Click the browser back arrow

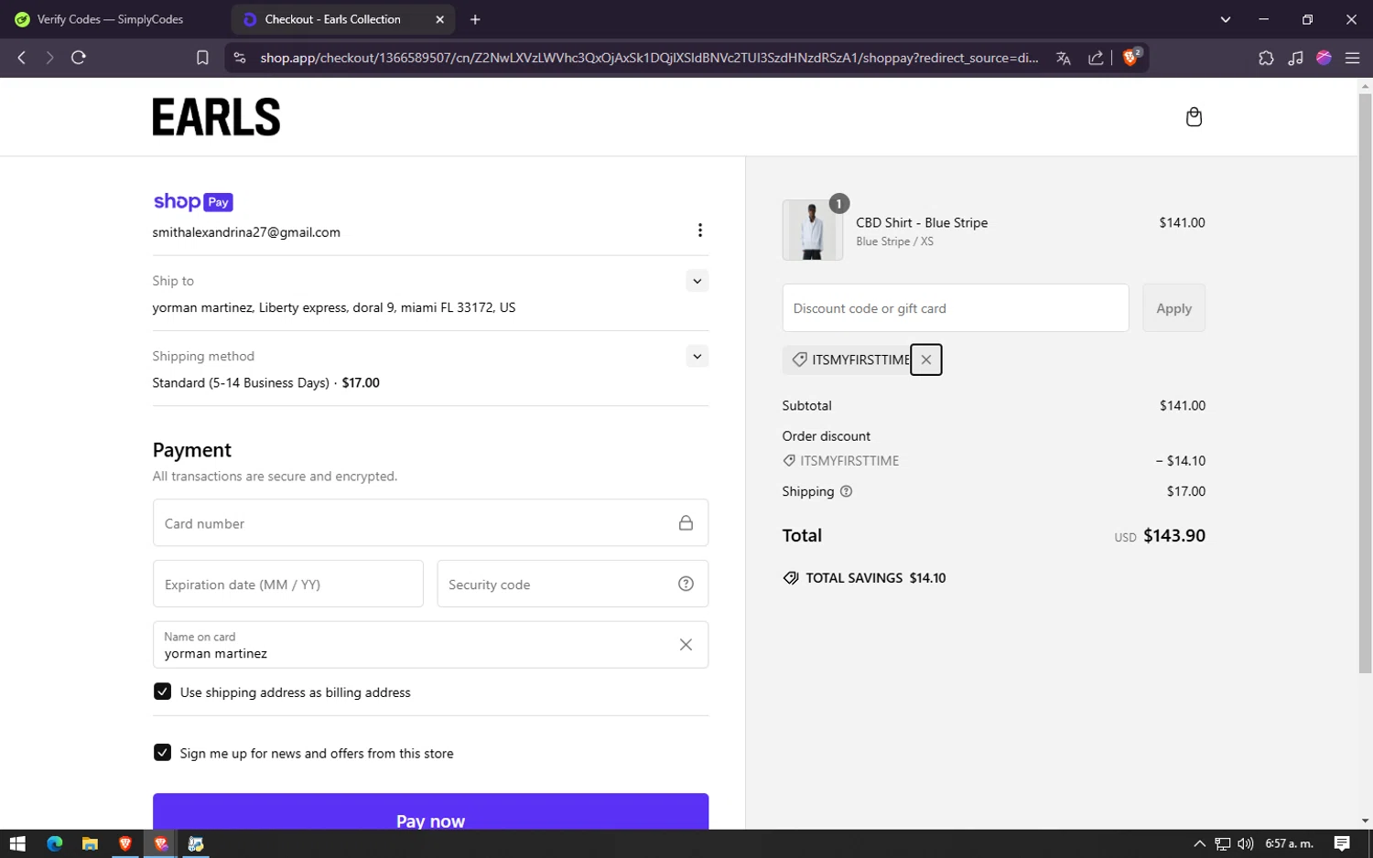[22, 58]
